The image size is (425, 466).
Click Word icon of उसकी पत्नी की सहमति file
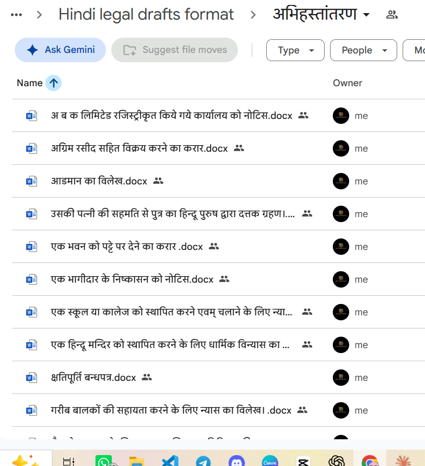pos(32,214)
